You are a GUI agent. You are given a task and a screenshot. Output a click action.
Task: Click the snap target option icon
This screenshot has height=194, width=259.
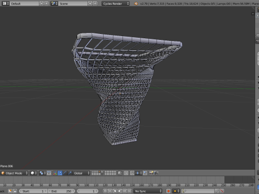(x=145, y=173)
